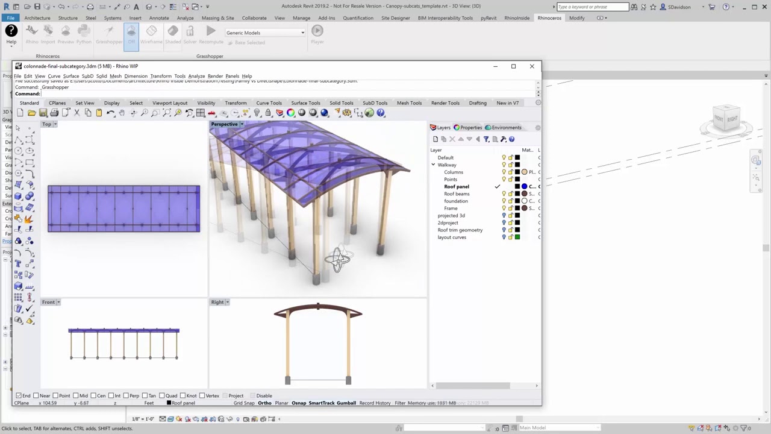Screen dimensions: 771x434
Task: Click the Print icon in the Rhino toolbar
Action: (54, 113)
